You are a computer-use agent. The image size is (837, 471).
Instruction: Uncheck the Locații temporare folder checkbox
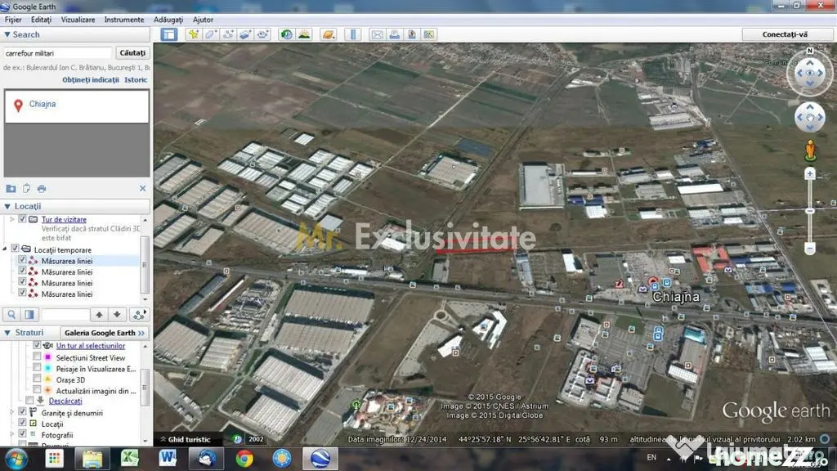(15, 249)
